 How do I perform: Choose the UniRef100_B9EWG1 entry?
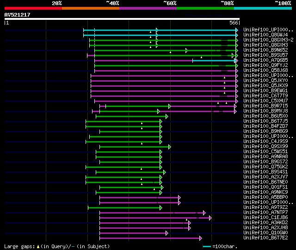(x=265, y=91)
